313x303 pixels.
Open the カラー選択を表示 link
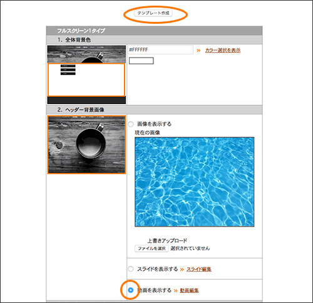pos(223,50)
